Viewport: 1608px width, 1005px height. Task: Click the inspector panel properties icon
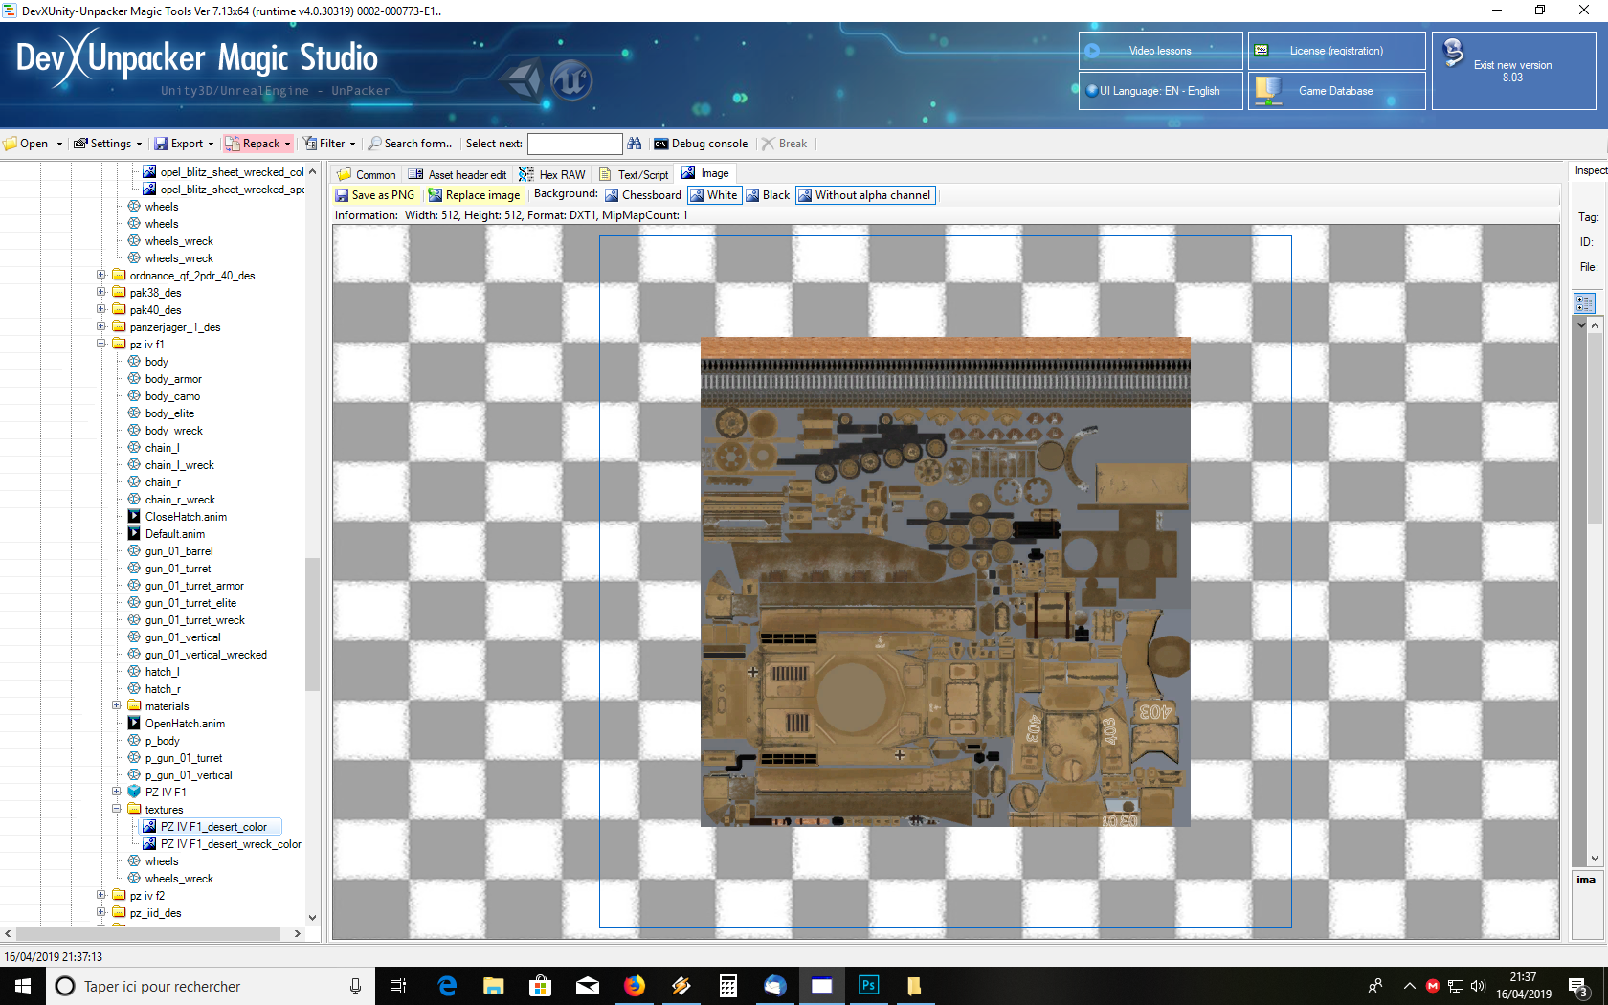[1584, 303]
